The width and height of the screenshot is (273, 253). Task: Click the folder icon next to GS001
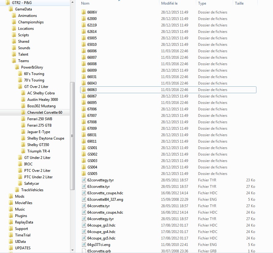tap(84, 148)
